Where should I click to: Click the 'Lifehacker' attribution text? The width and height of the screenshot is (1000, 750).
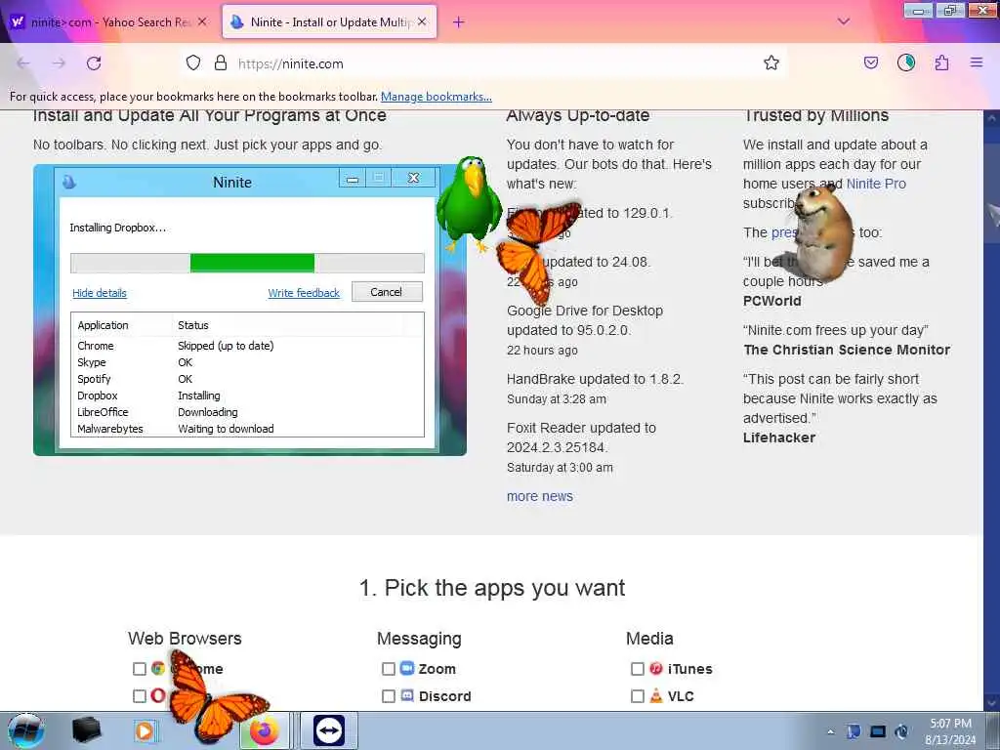pyautogui.click(x=778, y=437)
